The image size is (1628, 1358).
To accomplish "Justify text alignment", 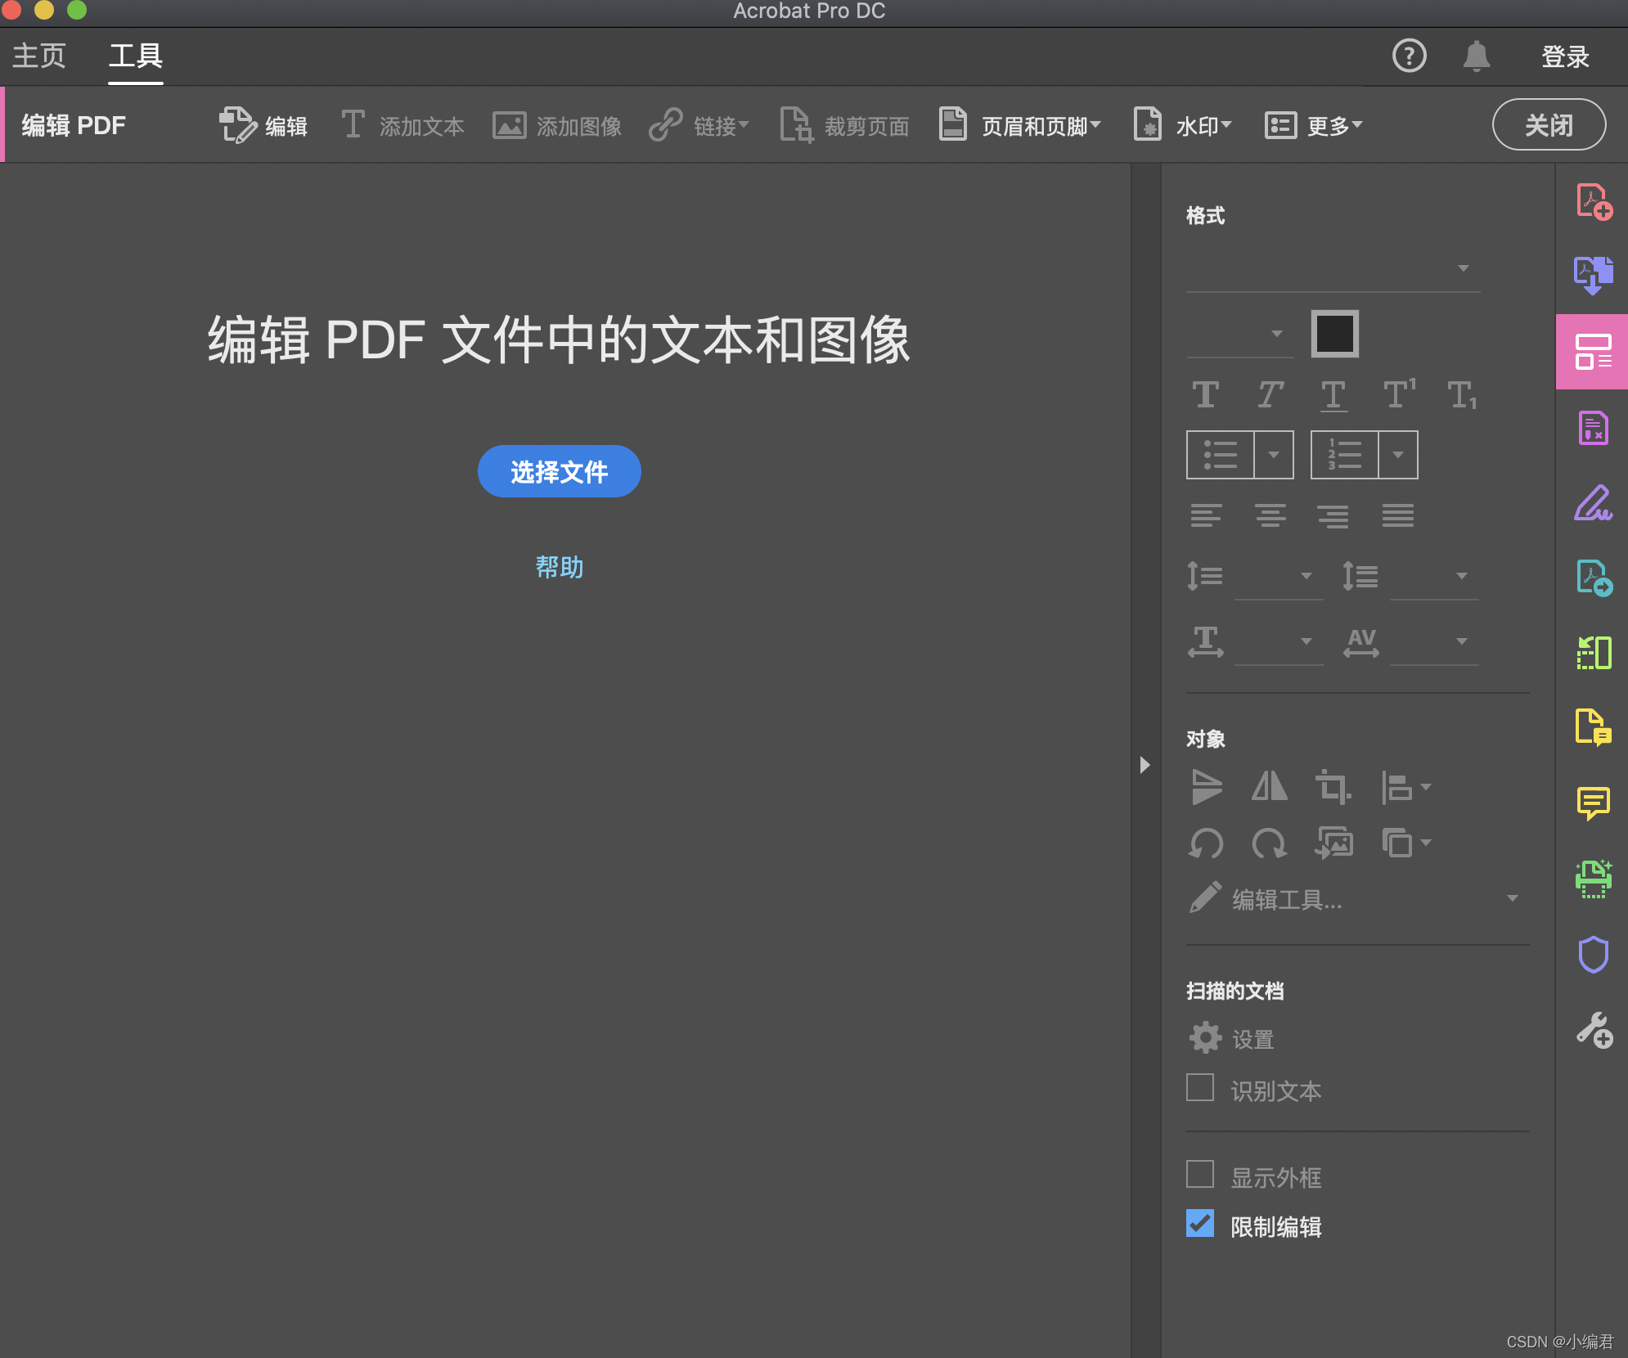I will tap(1398, 515).
